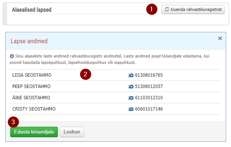Screen dimensions: 231x147
Task: Close the Lapse andmed dialog
Action: [220, 38]
